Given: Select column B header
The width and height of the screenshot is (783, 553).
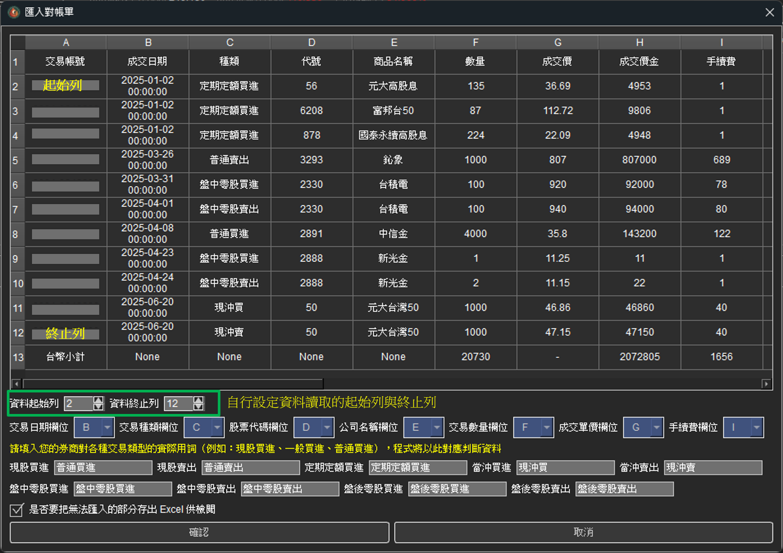Looking at the screenshot, I should [x=148, y=42].
